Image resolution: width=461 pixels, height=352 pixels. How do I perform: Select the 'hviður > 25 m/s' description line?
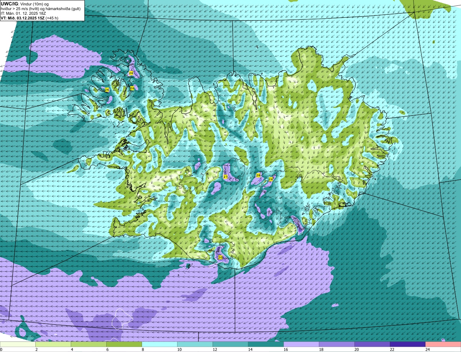click(41, 8)
